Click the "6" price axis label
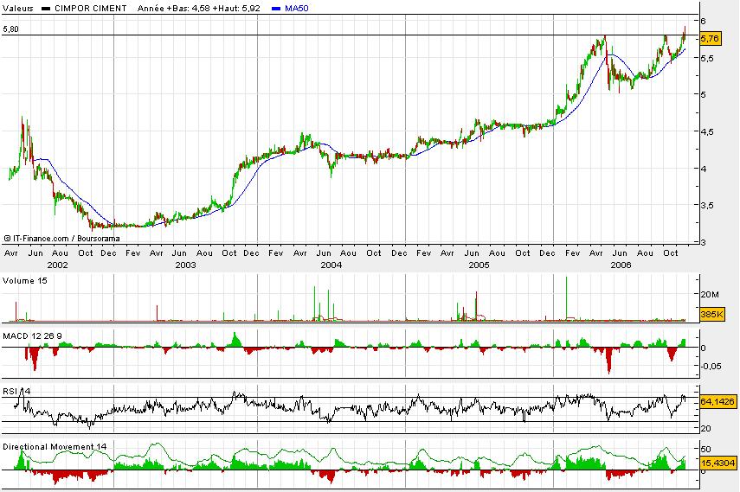The image size is (740, 492). 703,21
